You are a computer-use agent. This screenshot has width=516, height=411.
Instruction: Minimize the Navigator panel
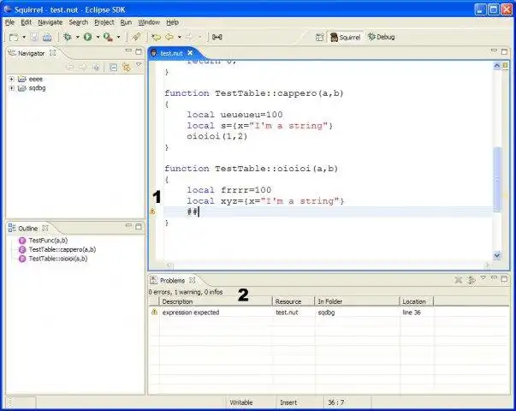coord(128,51)
